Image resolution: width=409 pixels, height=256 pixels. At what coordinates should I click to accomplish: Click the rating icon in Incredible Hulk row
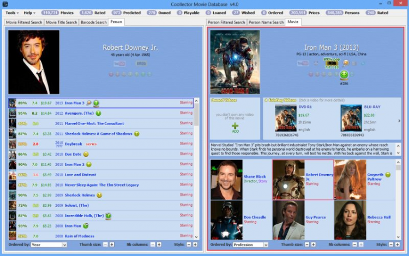pyautogui.click(x=109, y=216)
